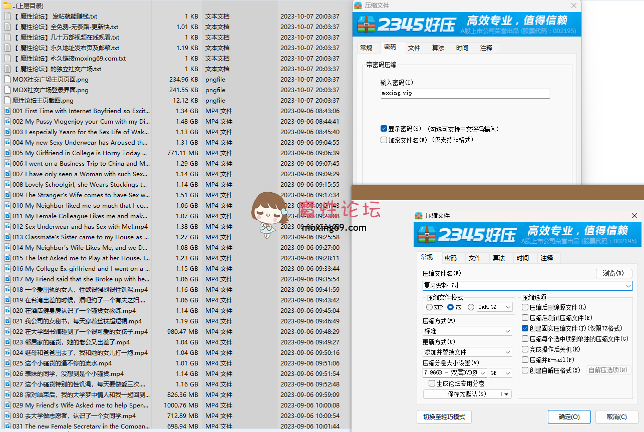The width and height of the screenshot is (644, 432).
Task: Close the compression dialog containing the 确定 button
Action: click(x=634, y=216)
